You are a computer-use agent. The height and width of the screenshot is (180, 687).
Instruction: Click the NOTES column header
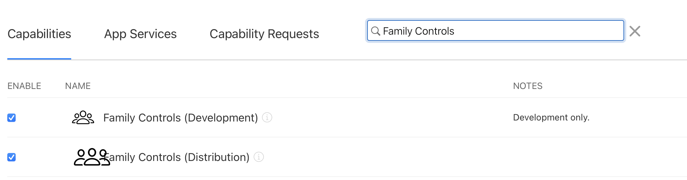tap(528, 86)
